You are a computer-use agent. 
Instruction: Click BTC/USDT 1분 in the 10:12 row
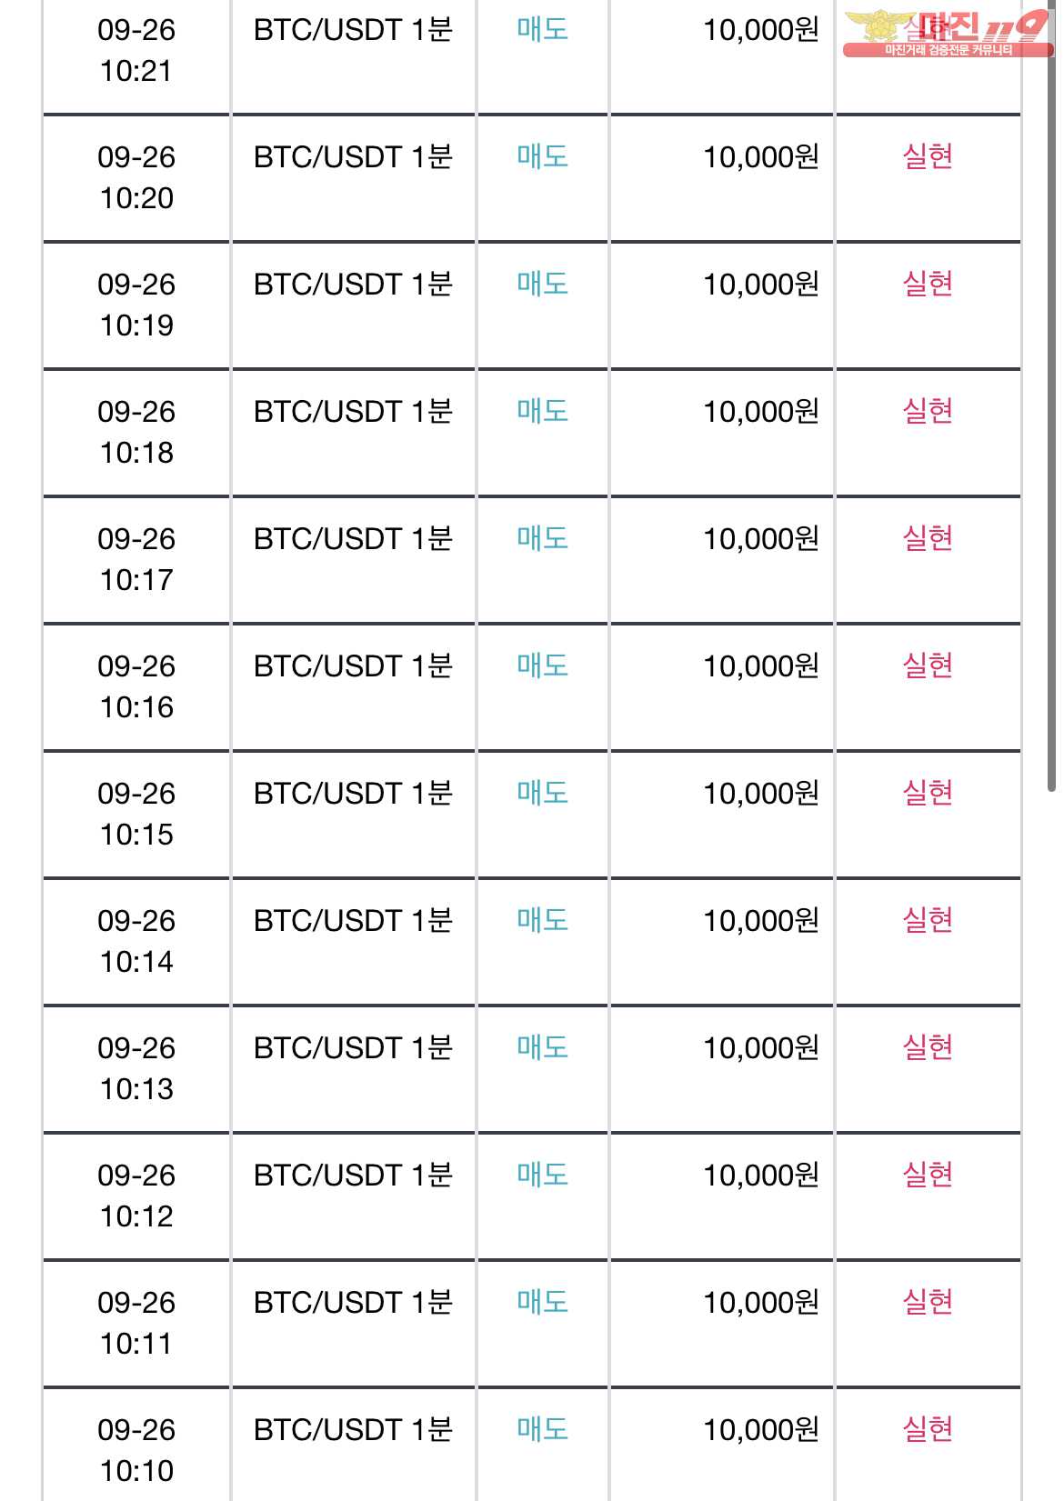353,1176
